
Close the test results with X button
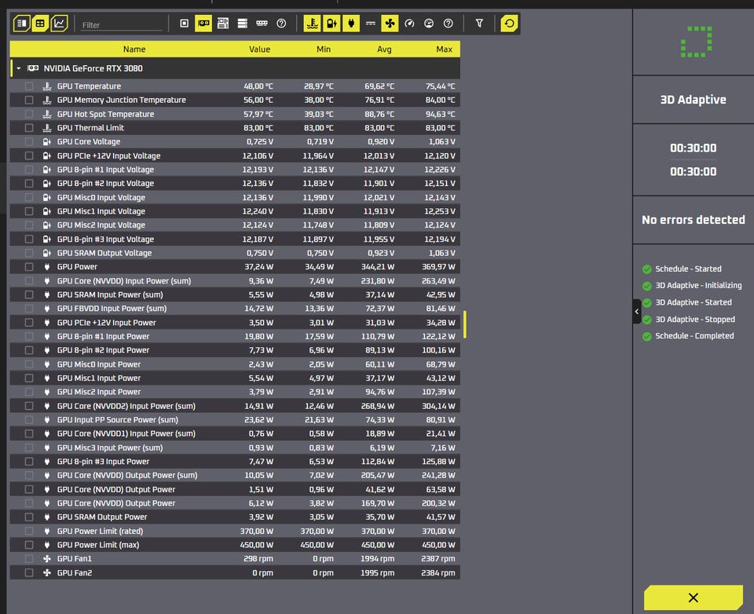(x=693, y=598)
